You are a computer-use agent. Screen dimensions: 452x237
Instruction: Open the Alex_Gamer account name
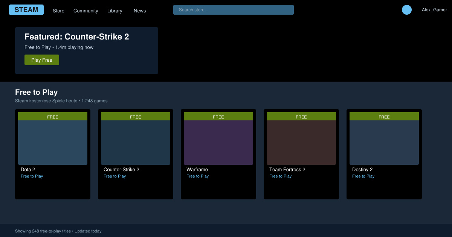[434, 10]
